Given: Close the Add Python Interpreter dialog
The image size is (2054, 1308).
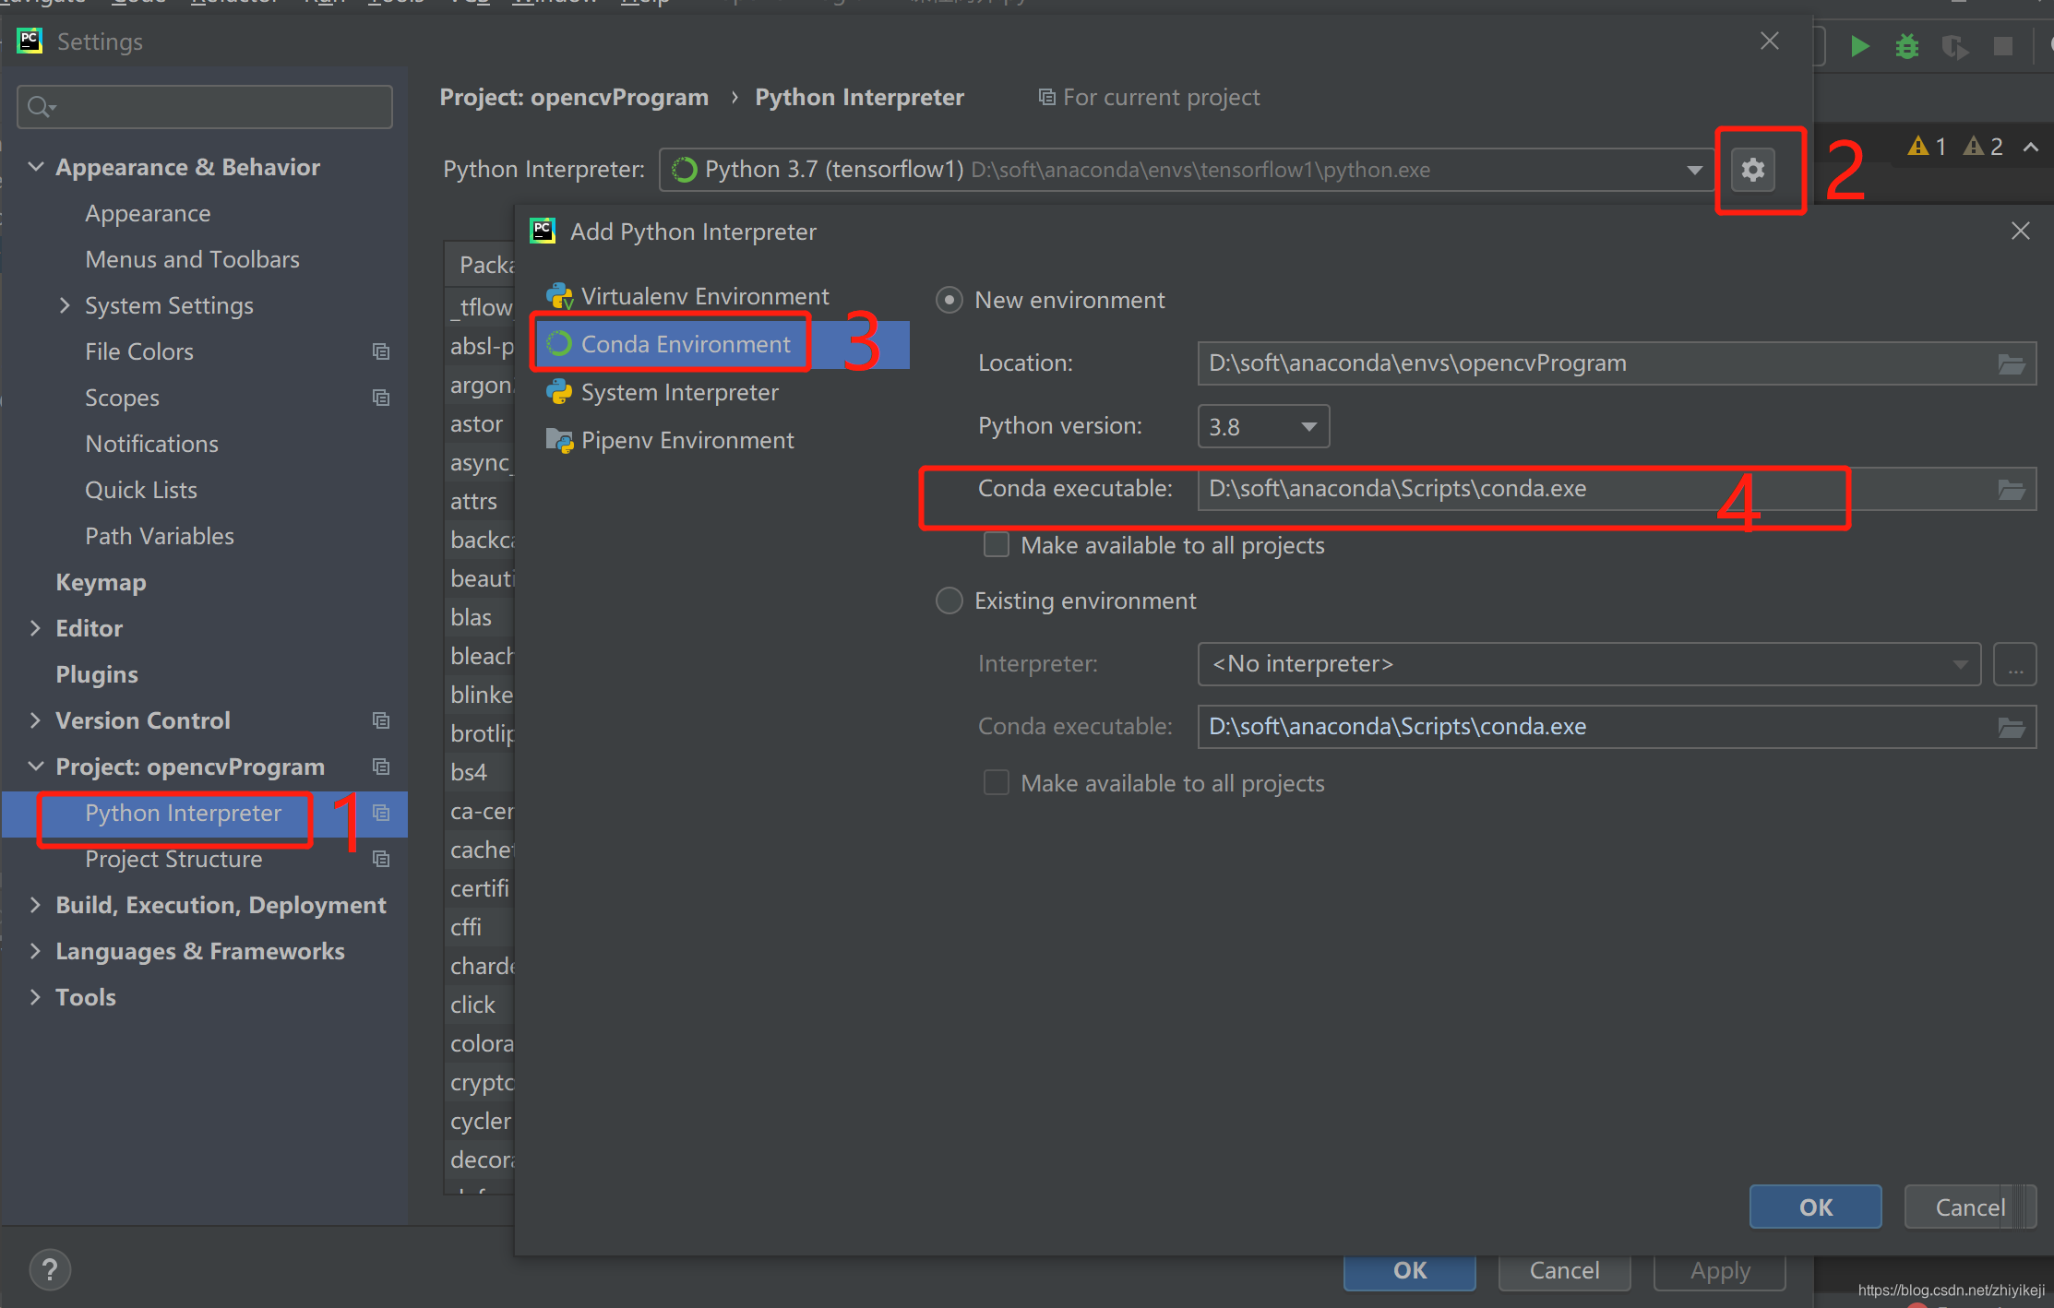Looking at the screenshot, I should [x=2020, y=231].
